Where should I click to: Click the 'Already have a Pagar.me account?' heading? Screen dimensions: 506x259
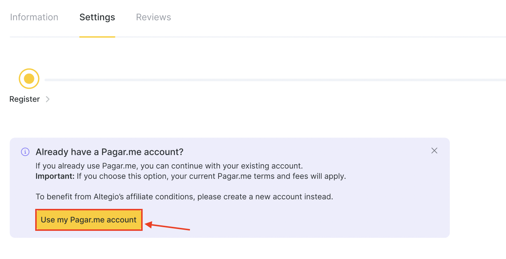click(x=109, y=152)
